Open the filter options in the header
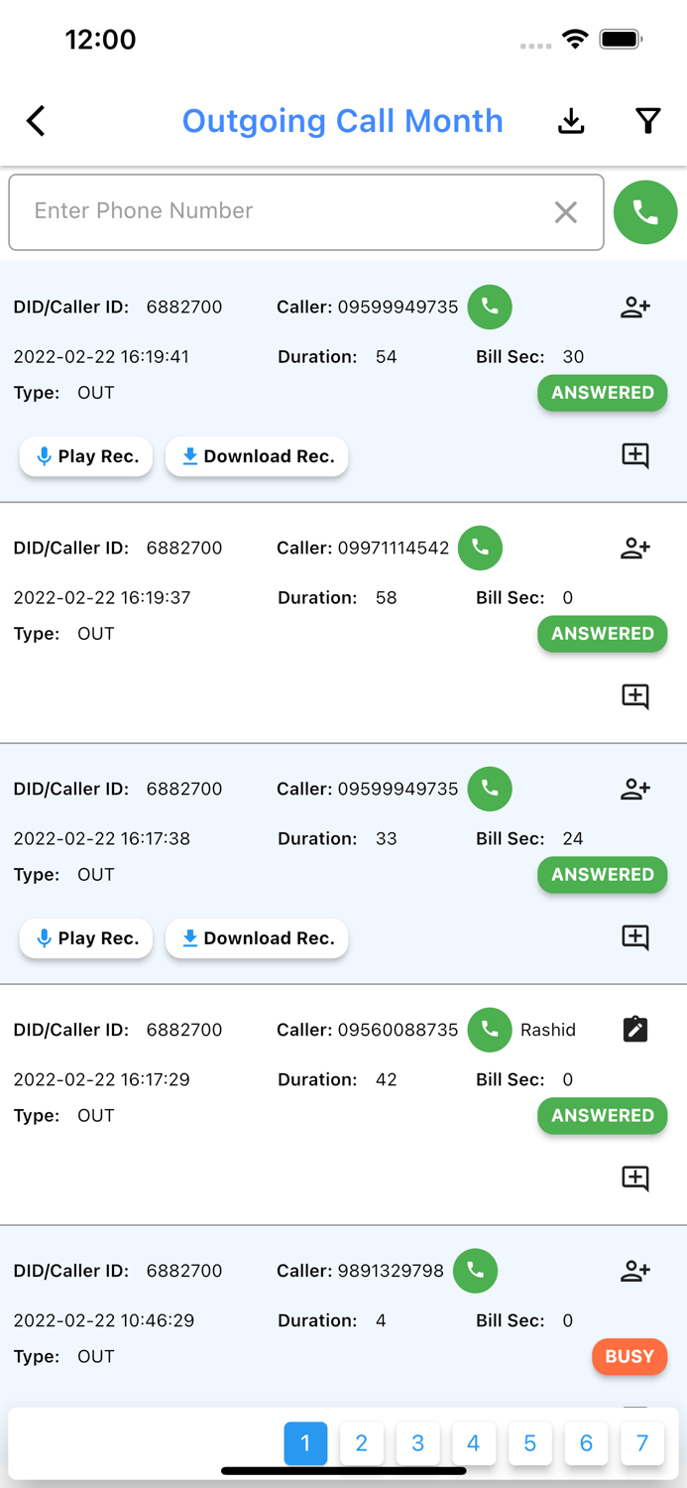This screenshot has height=1488, width=687. coord(648,121)
